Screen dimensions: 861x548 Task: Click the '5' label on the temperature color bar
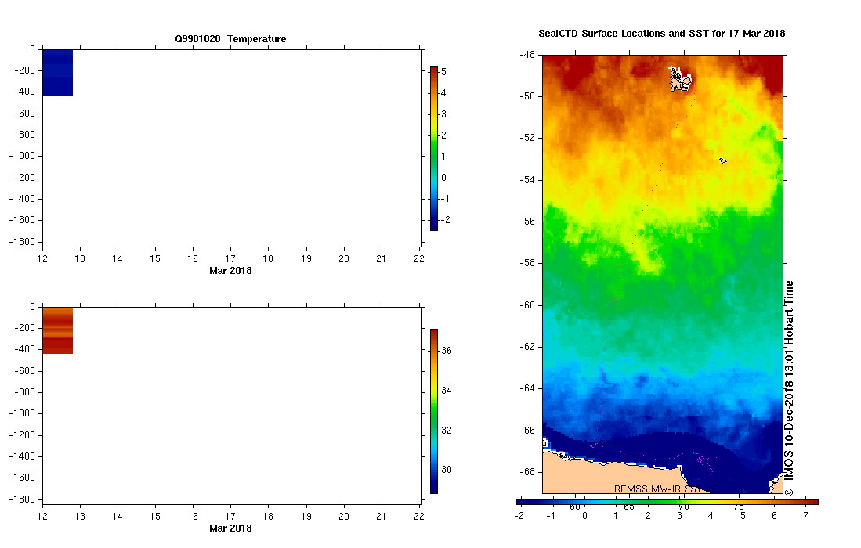(443, 72)
